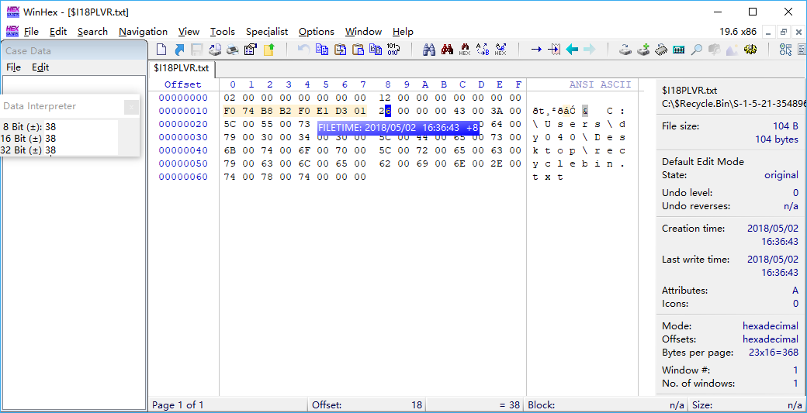807x413 pixels.
Task: Click the 'recyclebin.' ASCII text row
Action: (578, 163)
